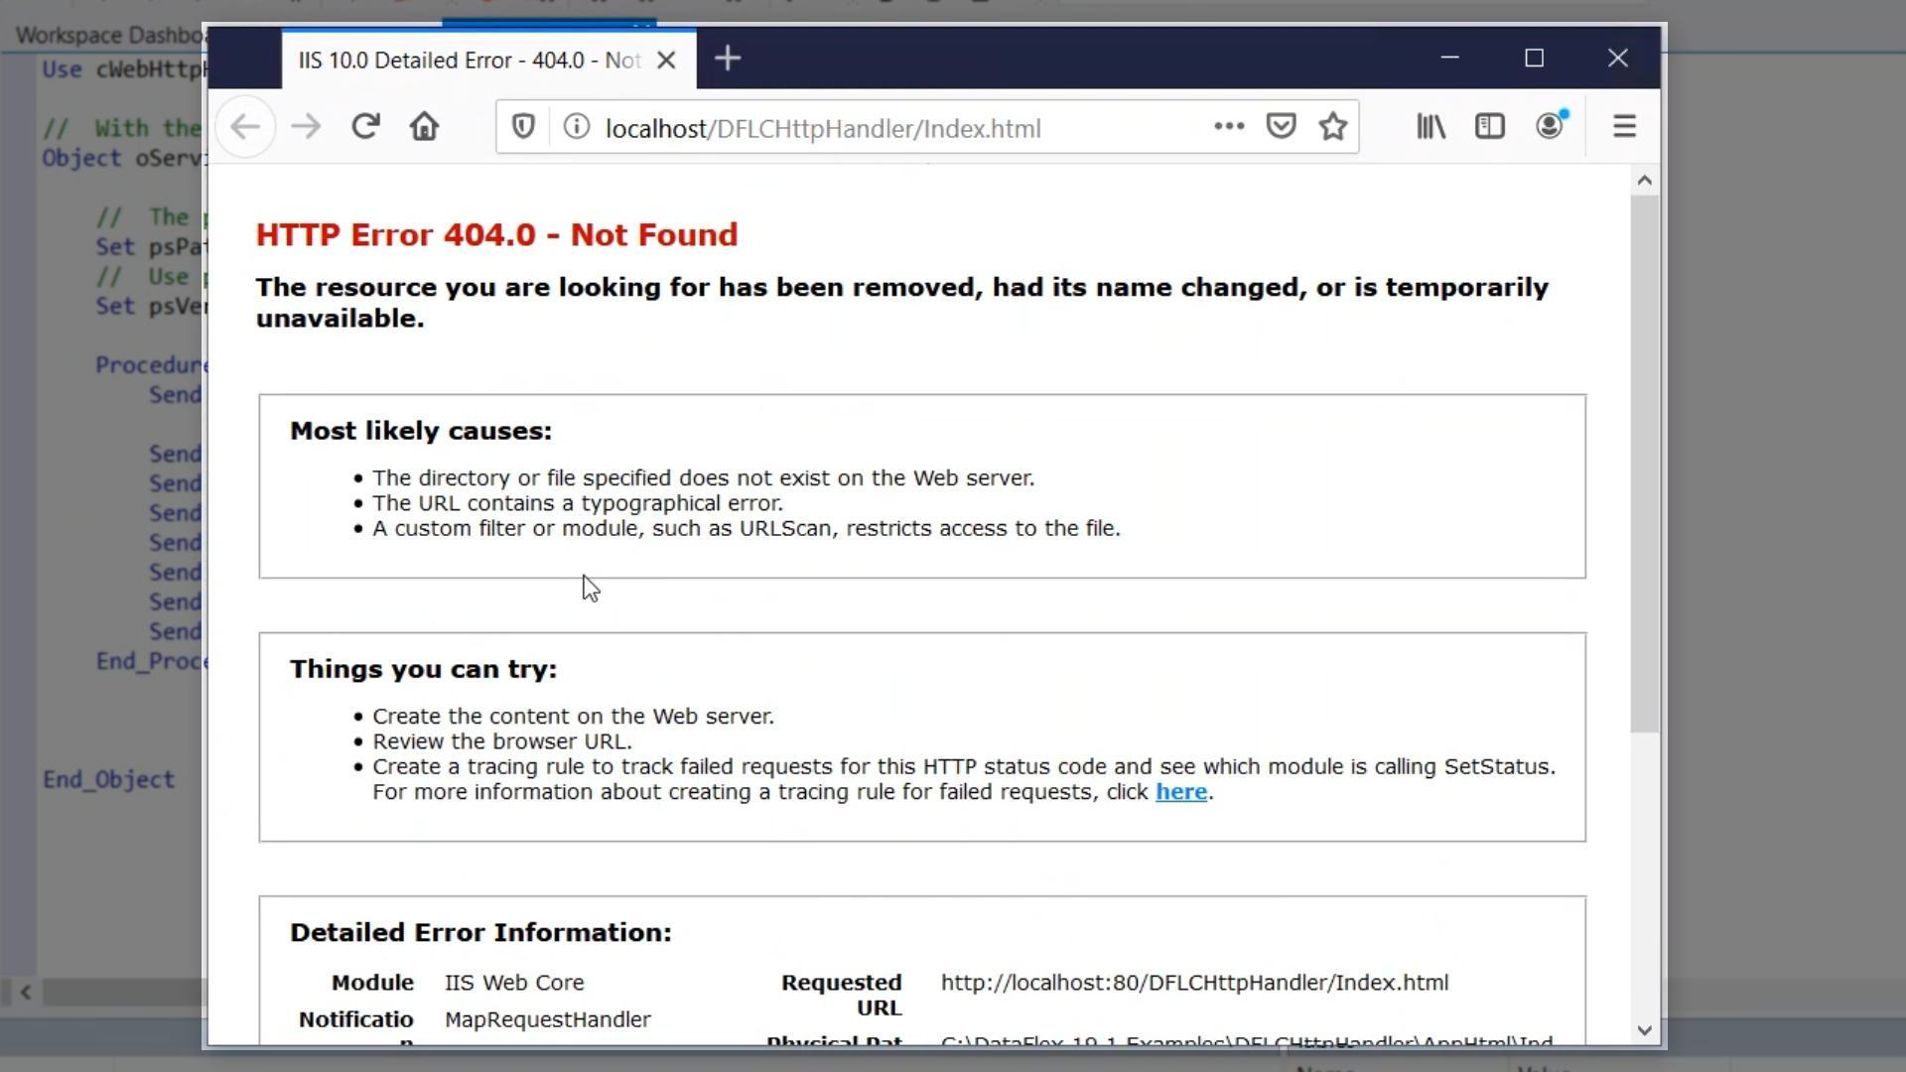Click the 'here' tracing rule link
Image resolution: width=1906 pixels, height=1072 pixels.
tap(1181, 792)
